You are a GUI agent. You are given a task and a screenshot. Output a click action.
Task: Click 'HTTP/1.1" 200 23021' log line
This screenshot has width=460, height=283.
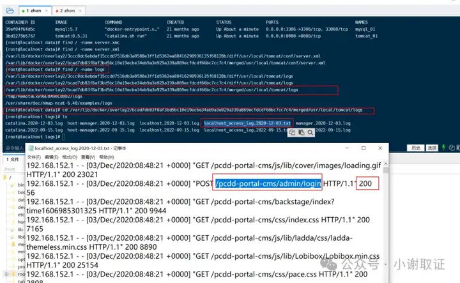[62, 174]
